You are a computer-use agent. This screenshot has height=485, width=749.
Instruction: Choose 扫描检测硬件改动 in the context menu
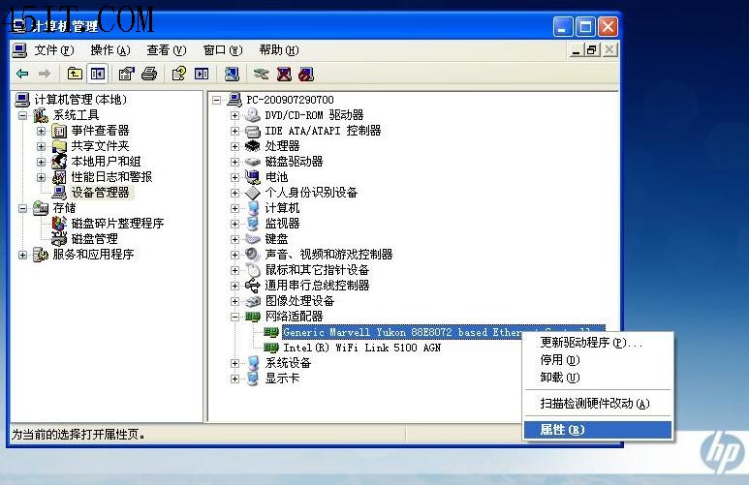(598, 404)
